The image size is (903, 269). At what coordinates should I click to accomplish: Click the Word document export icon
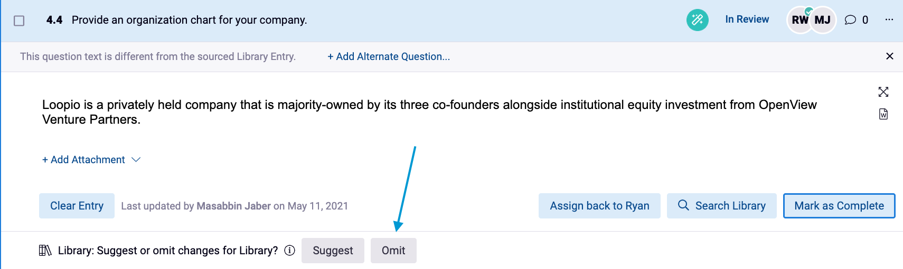click(883, 114)
